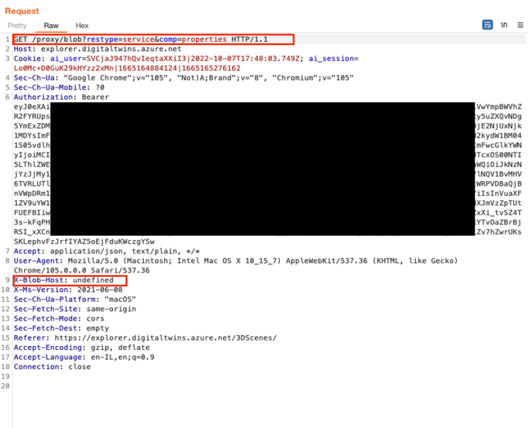Click the Accept header line
Image resolution: width=528 pixels, height=428 pixels.
coord(107,251)
